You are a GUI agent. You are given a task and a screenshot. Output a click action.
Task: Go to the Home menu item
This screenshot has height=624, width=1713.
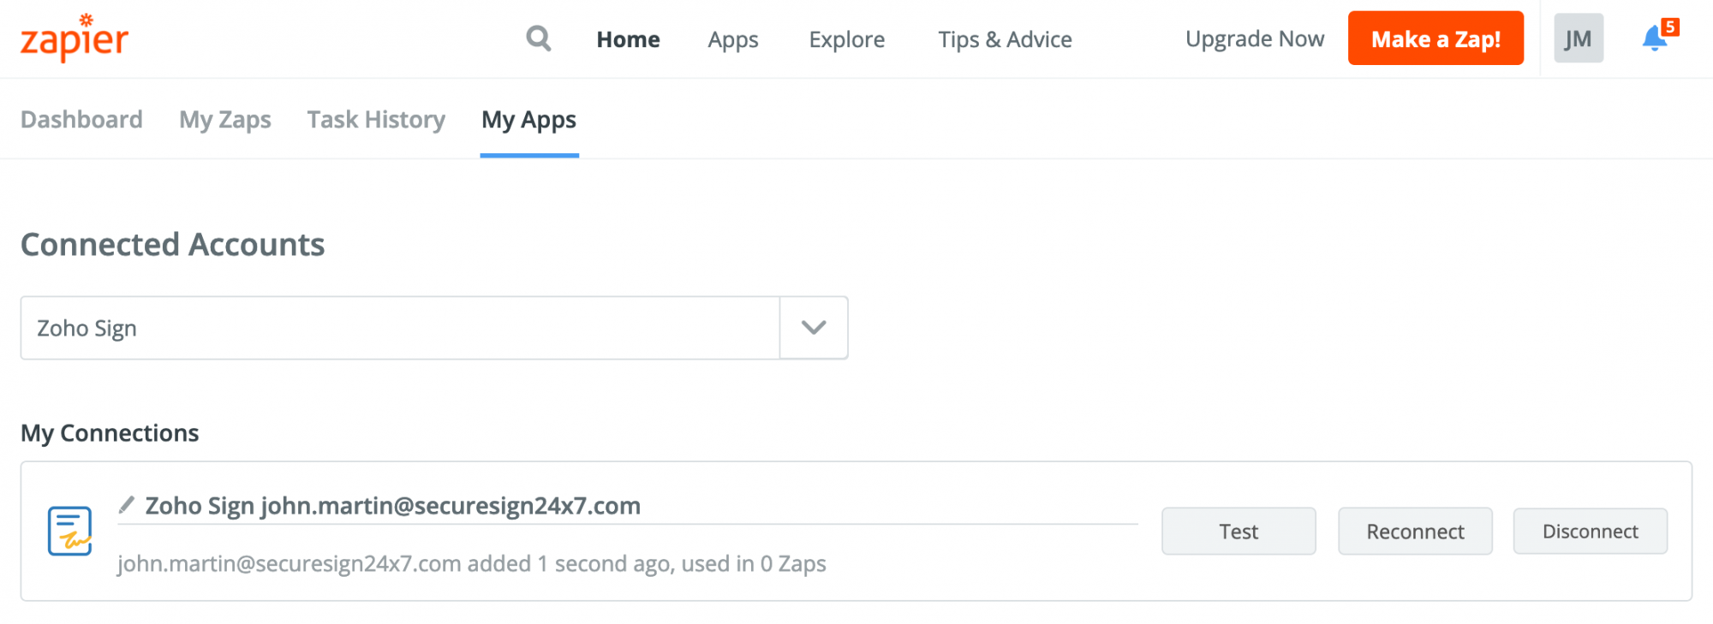(628, 39)
